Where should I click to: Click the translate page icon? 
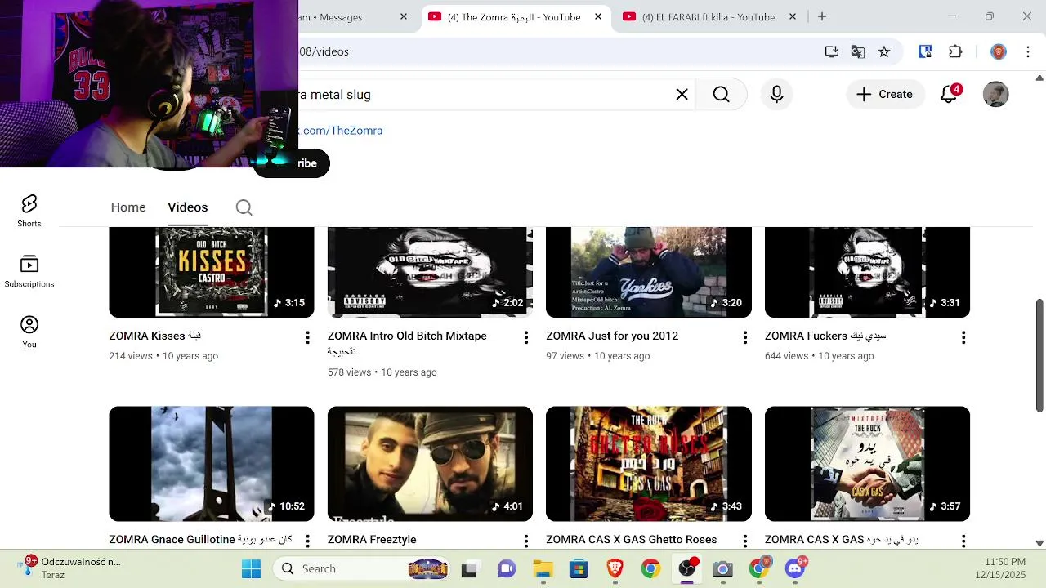coord(857,51)
